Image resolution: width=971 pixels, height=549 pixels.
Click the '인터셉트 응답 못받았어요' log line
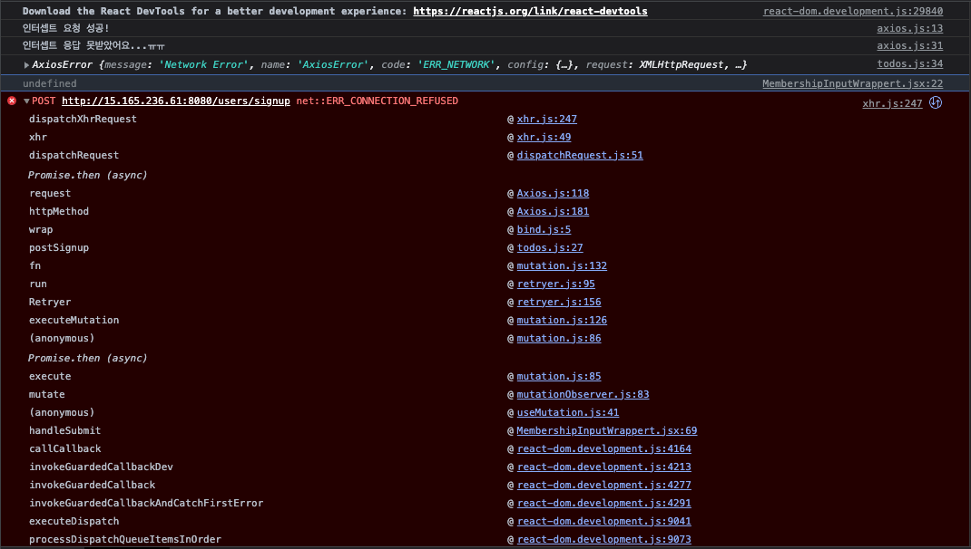93,45
